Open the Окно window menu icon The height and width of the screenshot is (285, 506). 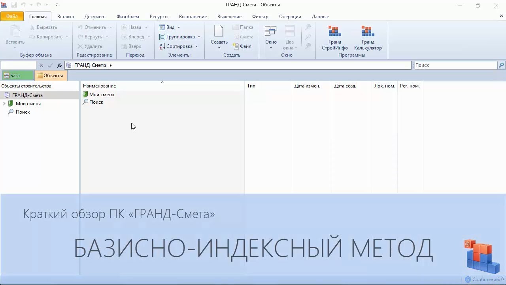tap(271, 32)
